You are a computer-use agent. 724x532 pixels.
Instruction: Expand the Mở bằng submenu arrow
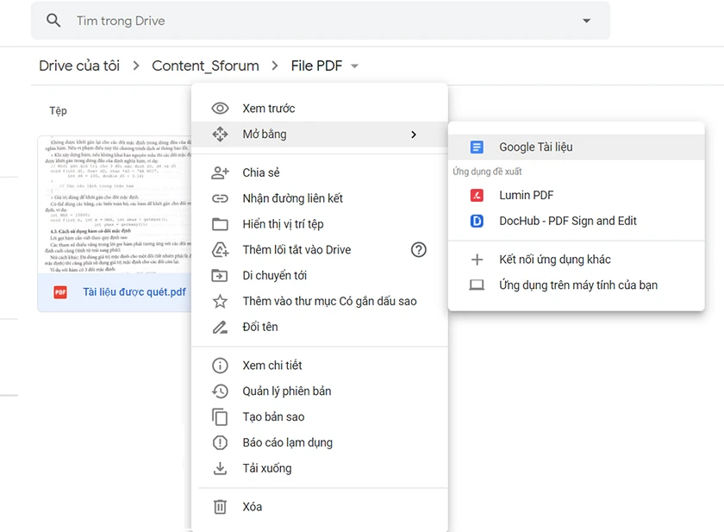pos(414,135)
